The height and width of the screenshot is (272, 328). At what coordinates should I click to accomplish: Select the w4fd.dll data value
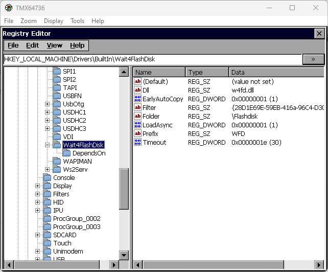click(243, 90)
